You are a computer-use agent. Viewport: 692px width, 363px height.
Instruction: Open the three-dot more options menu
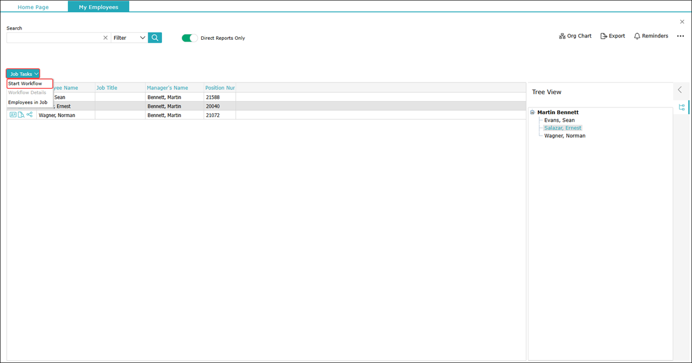tap(680, 36)
